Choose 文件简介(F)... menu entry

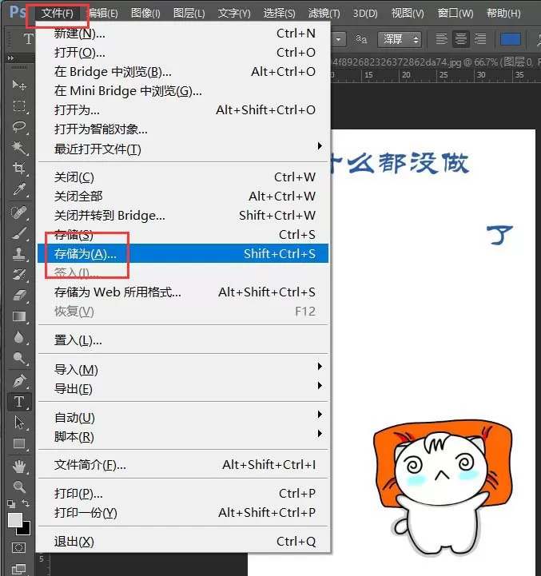(x=183, y=465)
